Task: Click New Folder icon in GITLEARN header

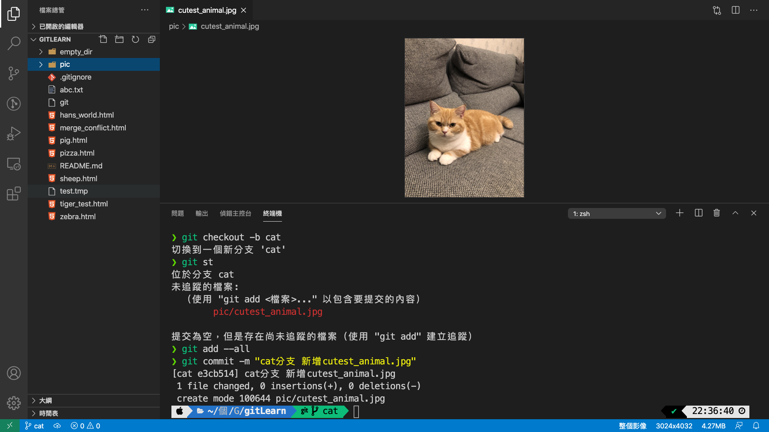Action: (x=119, y=39)
